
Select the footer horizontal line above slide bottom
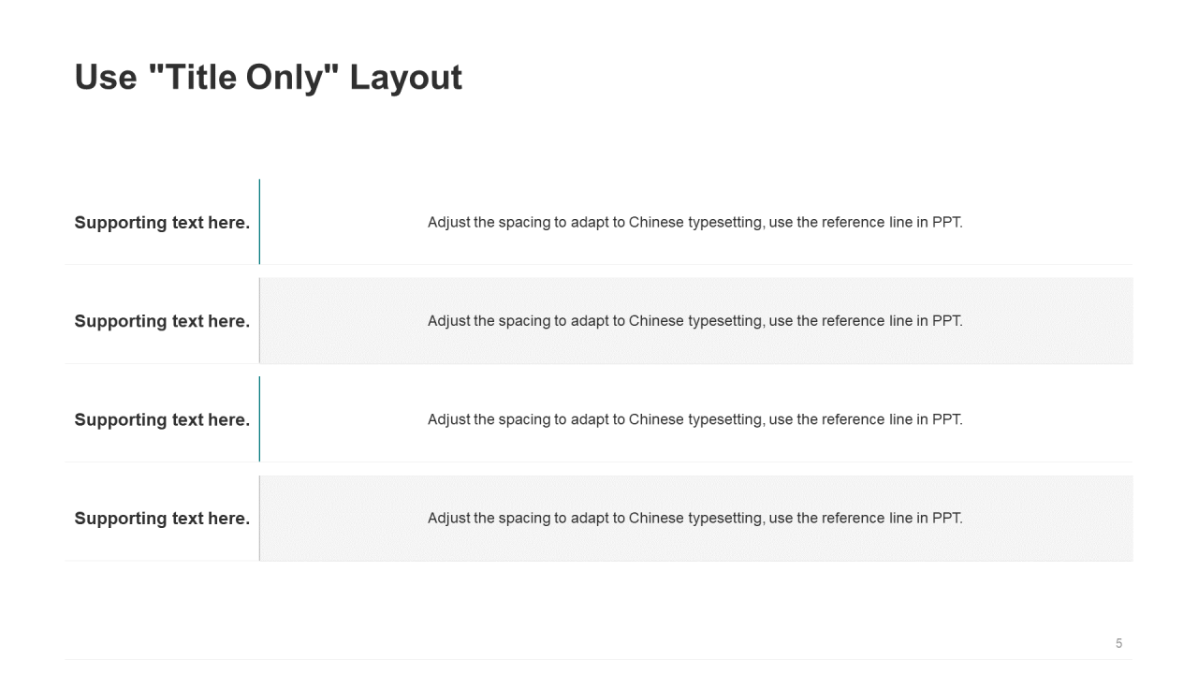(x=599, y=659)
